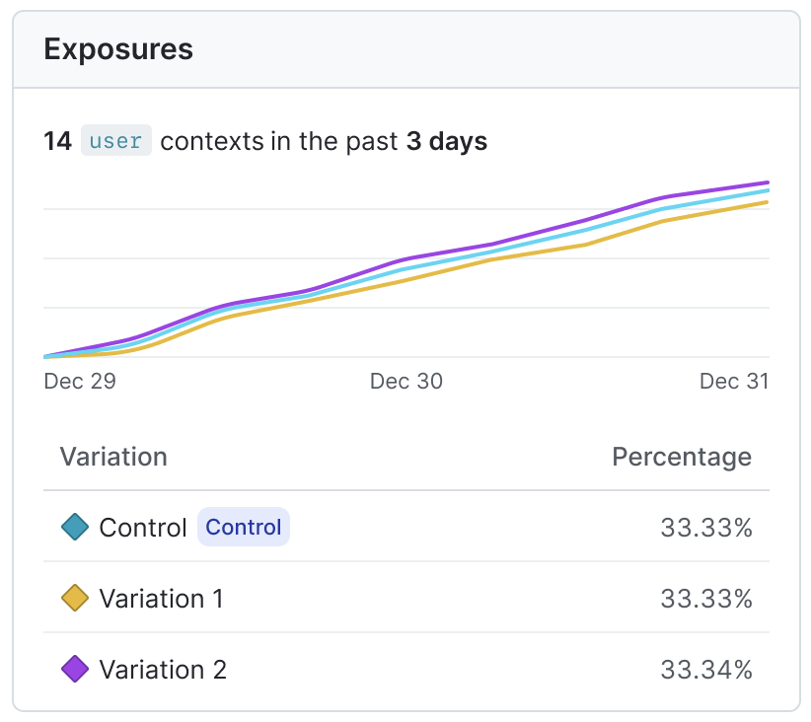811x722 pixels.
Task: Click the bold "14" contexts count
Action: coord(57,141)
